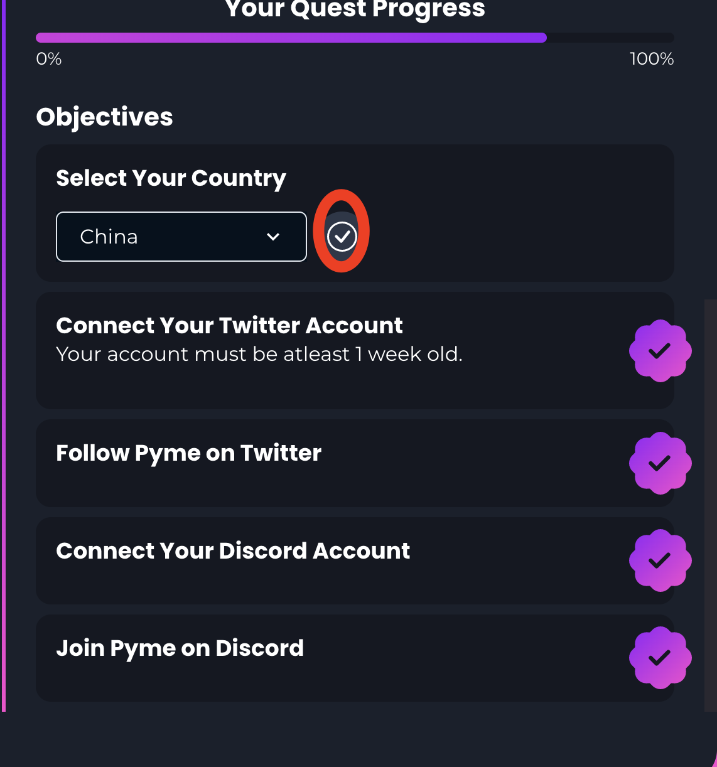The height and width of the screenshot is (767, 717).
Task: Open the Follow Pyme on Twitter objective
Action: 188,453
